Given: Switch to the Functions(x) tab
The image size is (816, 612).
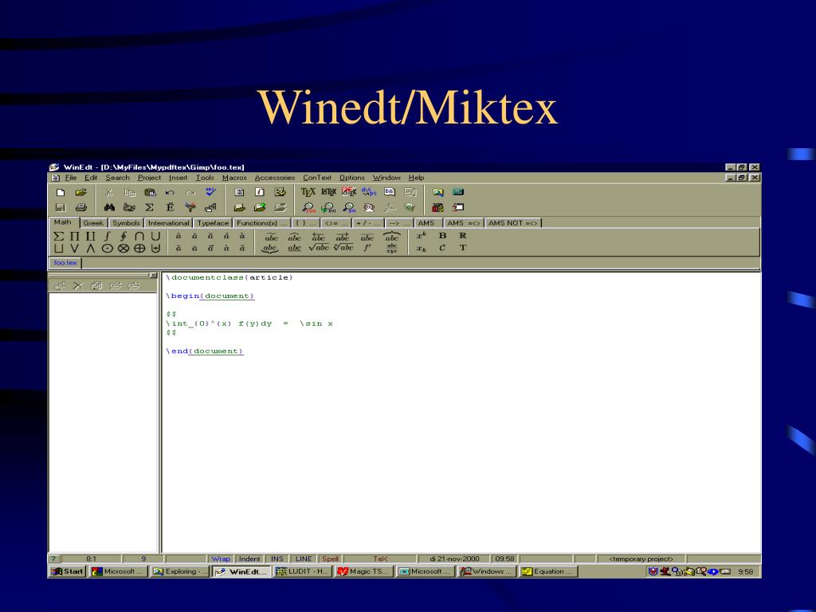Looking at the screenshot, I should (261, 223).
